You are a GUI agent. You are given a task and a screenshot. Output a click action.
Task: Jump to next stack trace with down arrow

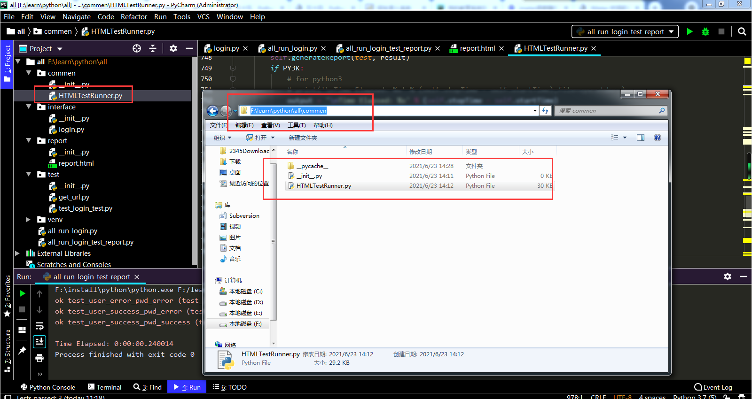click(x=39, y=310)
